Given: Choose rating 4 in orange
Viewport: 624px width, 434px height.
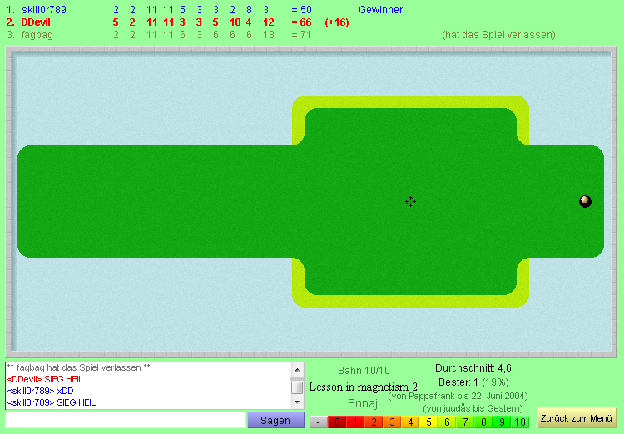Looking at the screenshot, I should point(410,422).
